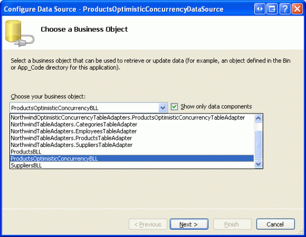The height and width of the screenshot is (237, 306).
Task: Toggle Show only data components checkbox
Action: click(x=174, y=107)
